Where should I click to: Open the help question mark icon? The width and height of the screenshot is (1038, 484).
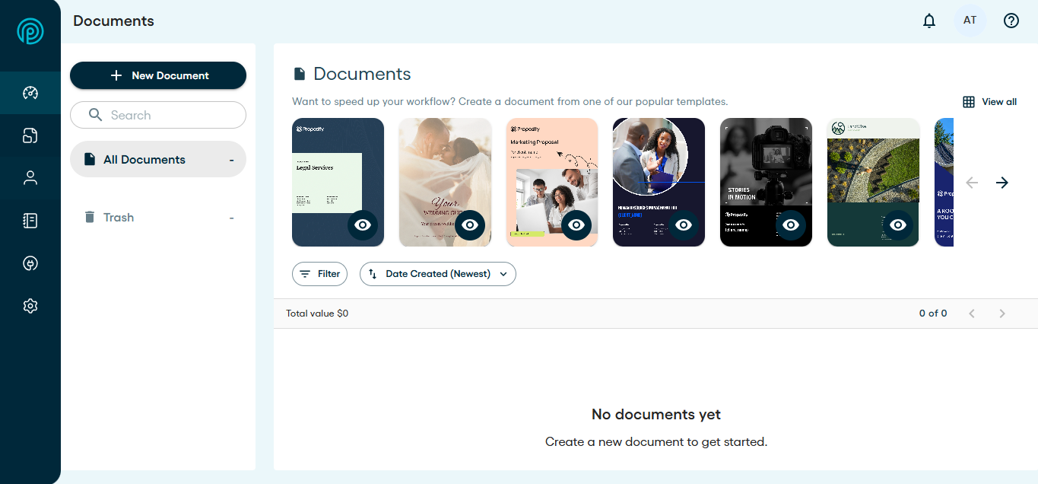[x=1011, y=21]
